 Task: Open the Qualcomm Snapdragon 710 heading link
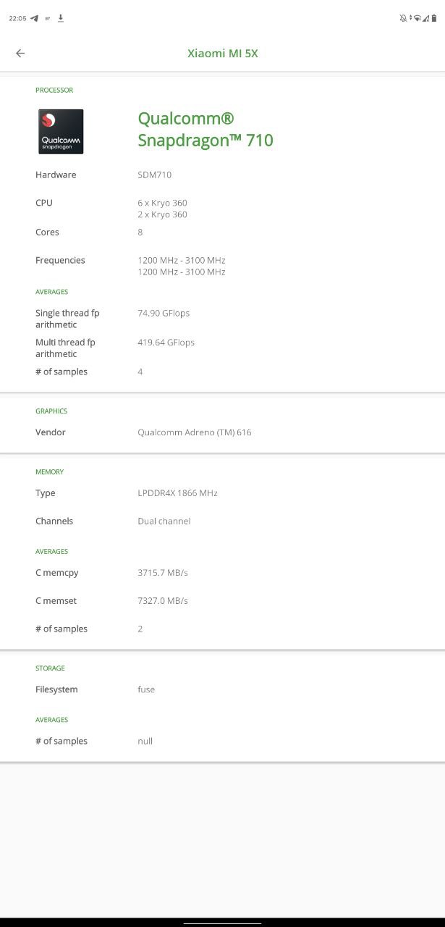[x=205, y=129]
